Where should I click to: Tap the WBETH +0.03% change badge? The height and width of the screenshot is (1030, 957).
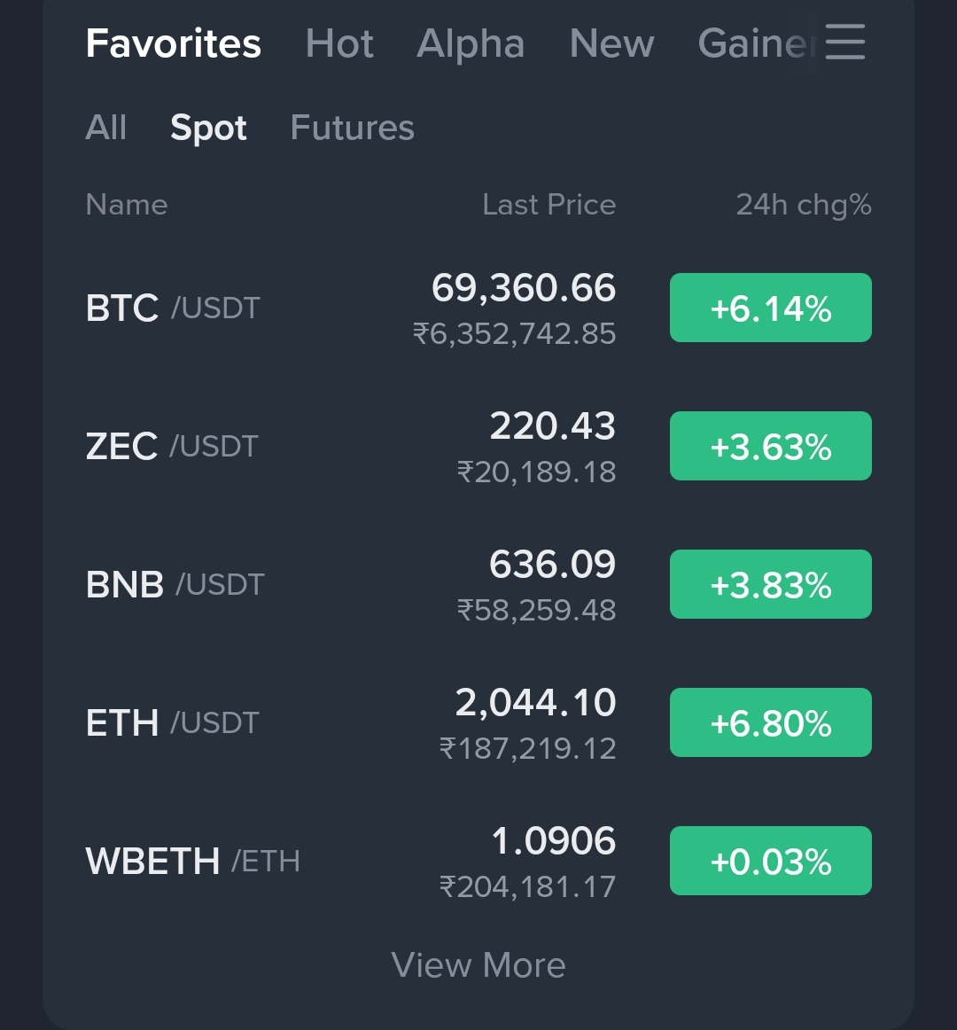(770, 862)
